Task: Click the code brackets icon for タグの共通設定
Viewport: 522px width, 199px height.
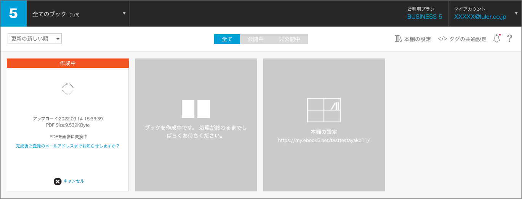Action: pos(442,39)
